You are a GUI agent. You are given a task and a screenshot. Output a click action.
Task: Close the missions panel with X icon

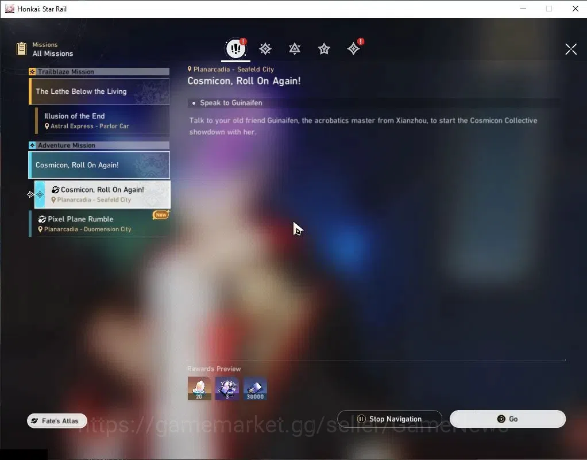coord(571,49)
